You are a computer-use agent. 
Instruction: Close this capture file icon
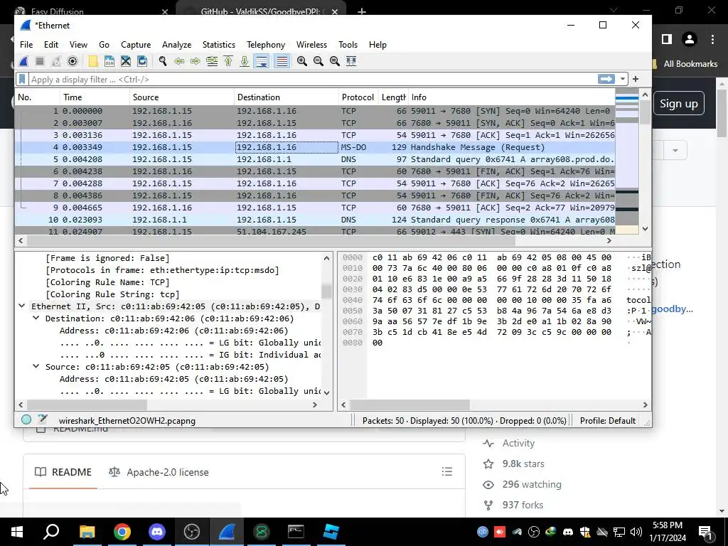click(x=125, y=61)
